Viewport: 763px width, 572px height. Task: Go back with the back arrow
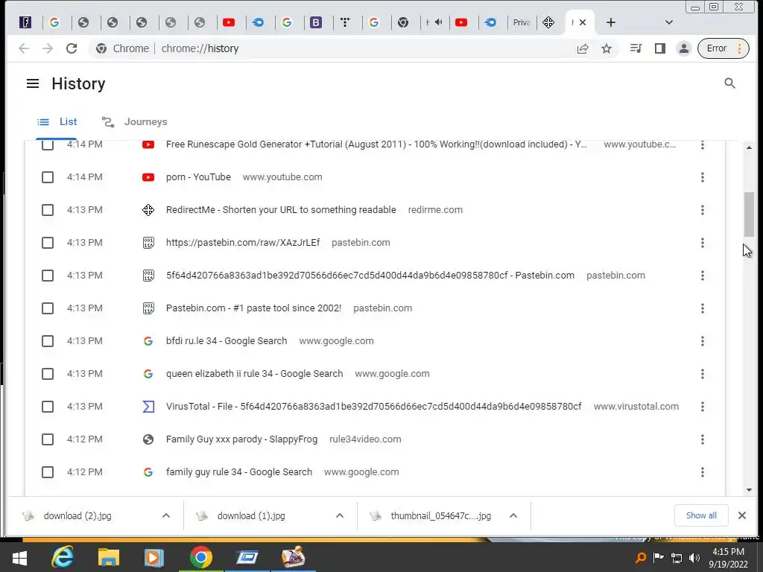23,48
